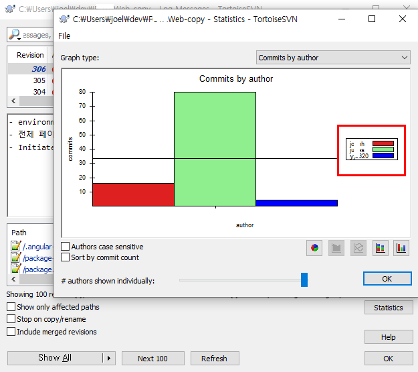
Task: Select the stacked bar graph icon
Action: click(x=379, y=248)
